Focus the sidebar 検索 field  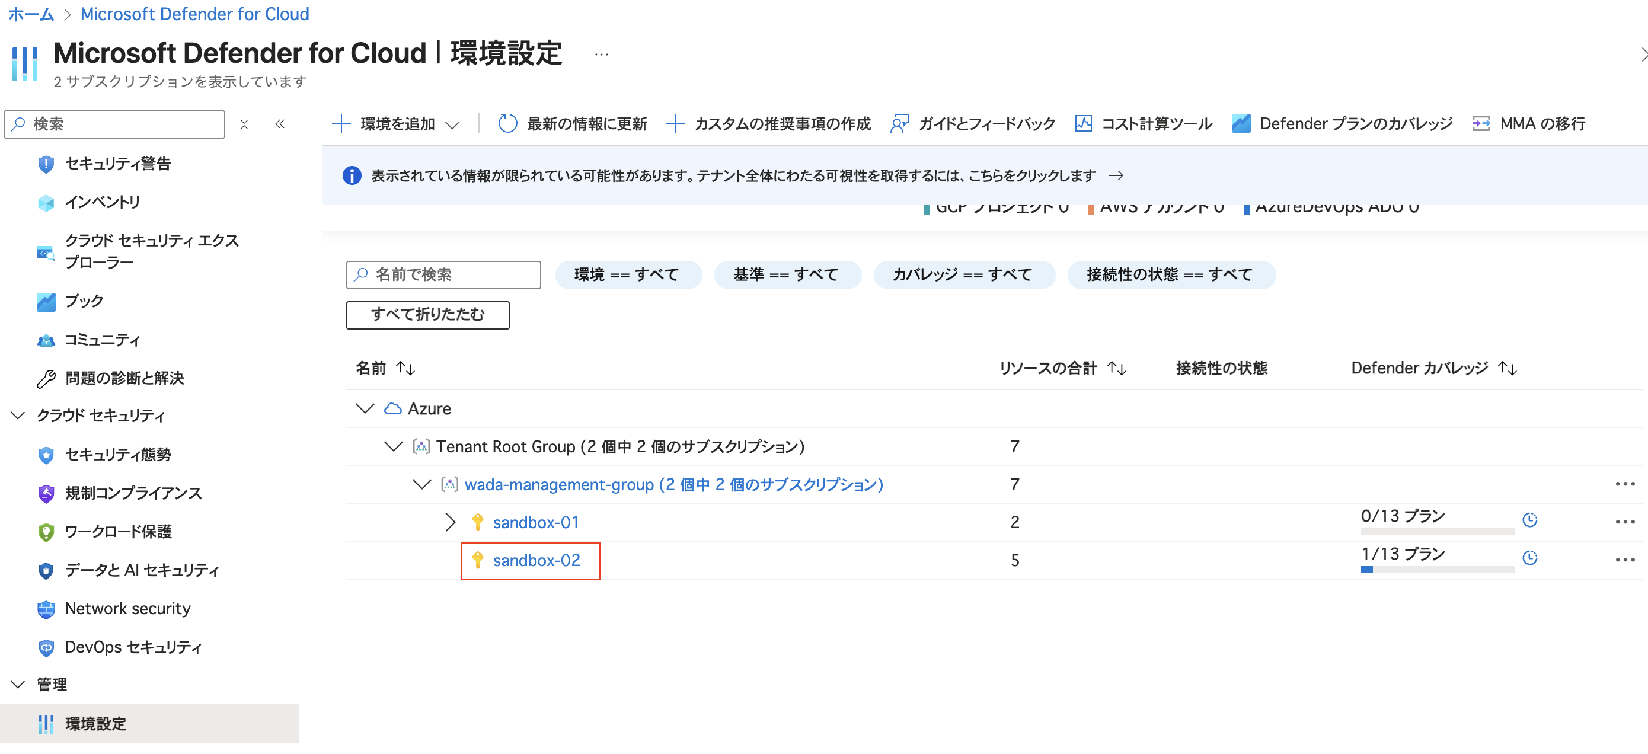point(114,124)
